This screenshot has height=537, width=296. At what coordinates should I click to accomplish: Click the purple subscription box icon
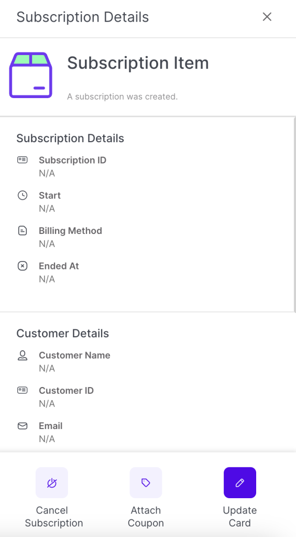pyautogui.click(x=31, y=75)
